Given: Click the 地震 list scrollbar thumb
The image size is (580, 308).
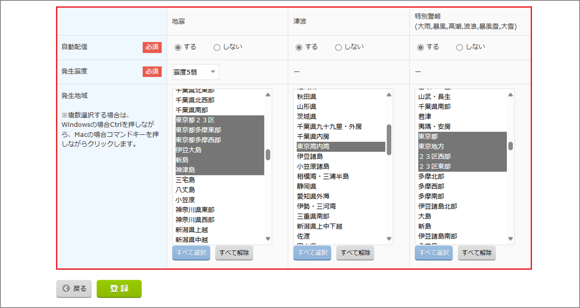Looking at the screenshot, I should (268, 155).
